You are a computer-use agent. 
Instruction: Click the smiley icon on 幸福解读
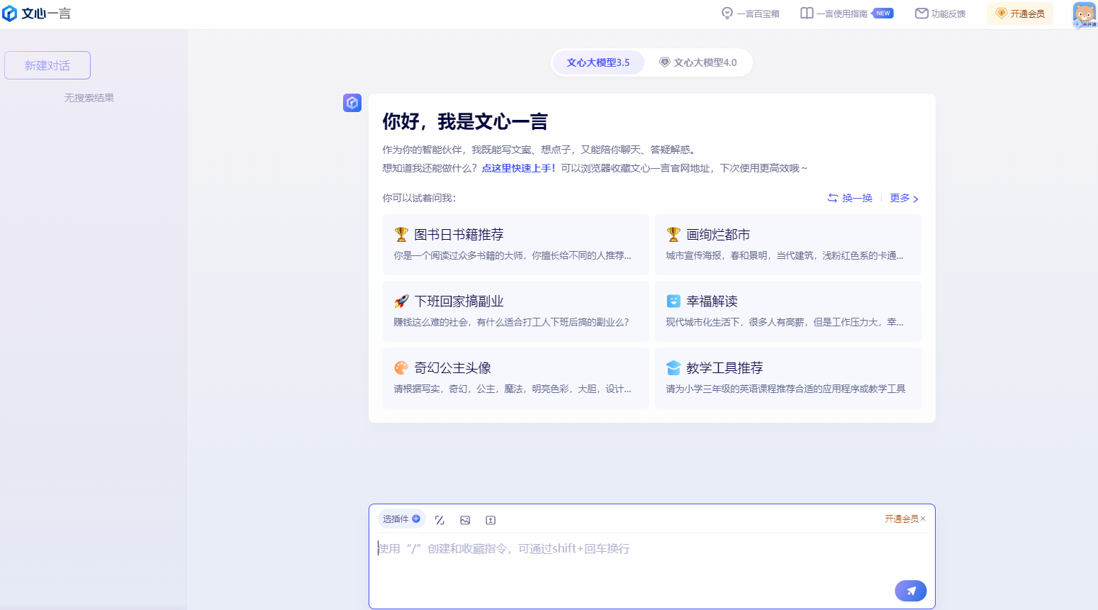[x=673, y=301]
